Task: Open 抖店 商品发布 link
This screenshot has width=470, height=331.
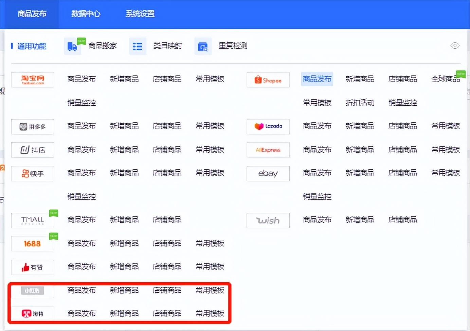Action: [82, 150]
